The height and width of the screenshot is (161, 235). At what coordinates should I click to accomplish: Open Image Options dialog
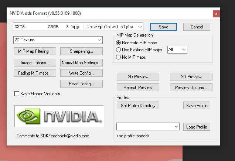pos(35,63)
